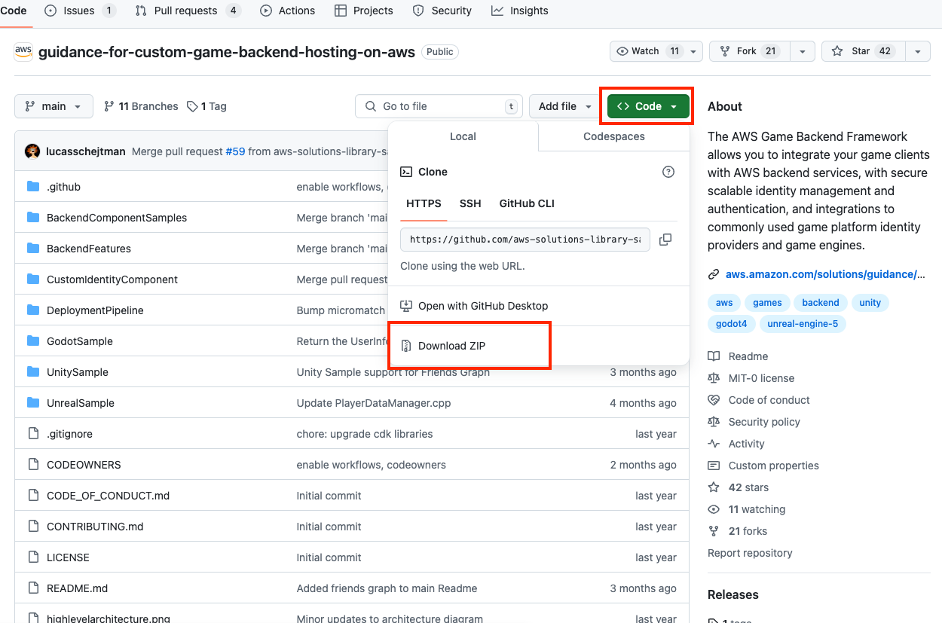Open the .github folder
The height and width of the screenshot is (623, 942).
coord(63,187)
